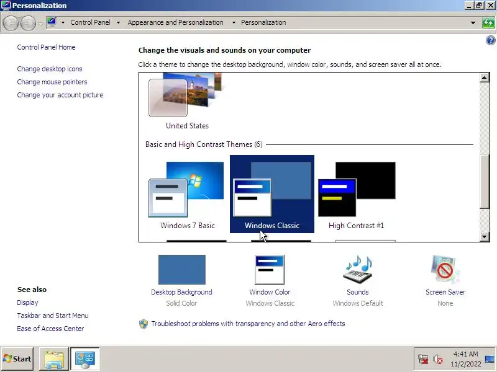
Task: Click Personalization breadcrumb item
Action: click(263, 22)
